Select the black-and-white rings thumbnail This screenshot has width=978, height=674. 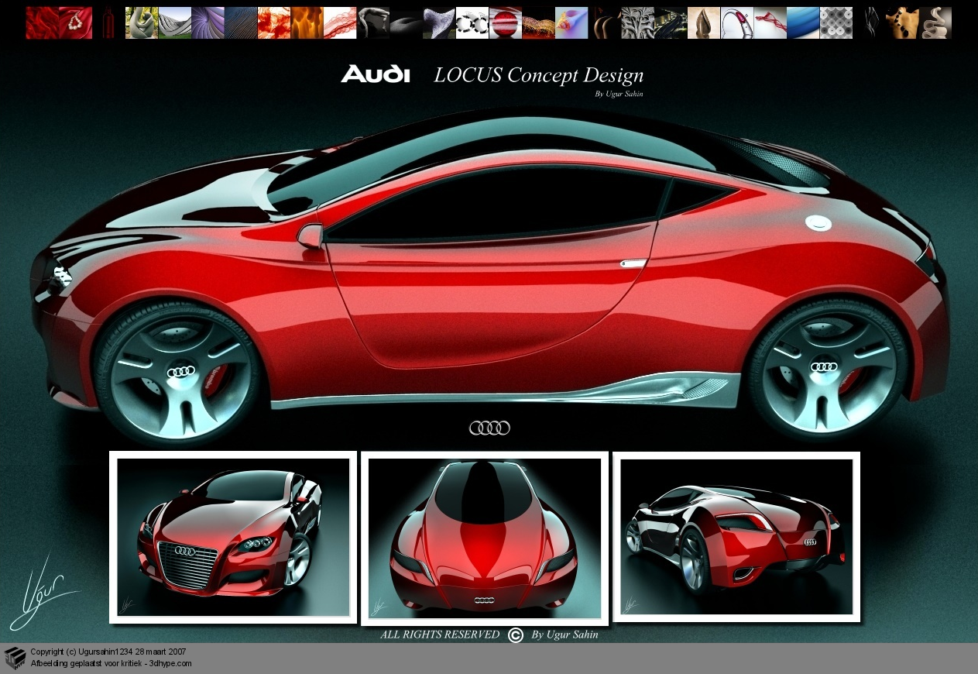click(x=472, y=22)
